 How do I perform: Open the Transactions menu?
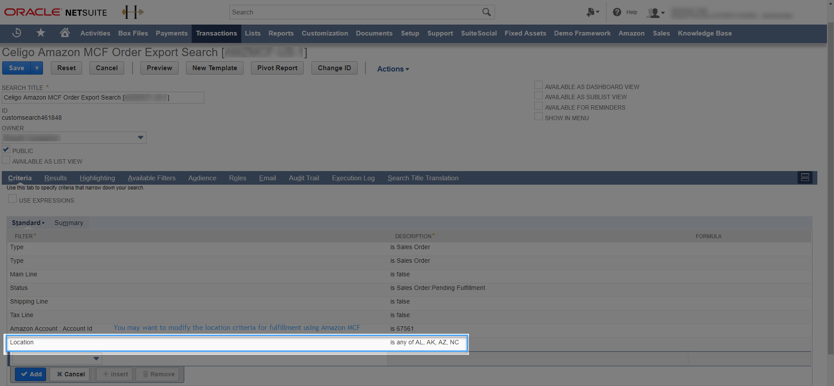(x=216, y=33)
